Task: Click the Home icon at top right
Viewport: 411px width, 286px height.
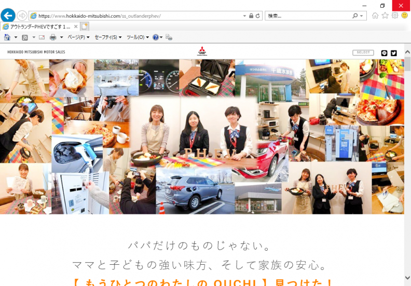Action: [375, 16]
